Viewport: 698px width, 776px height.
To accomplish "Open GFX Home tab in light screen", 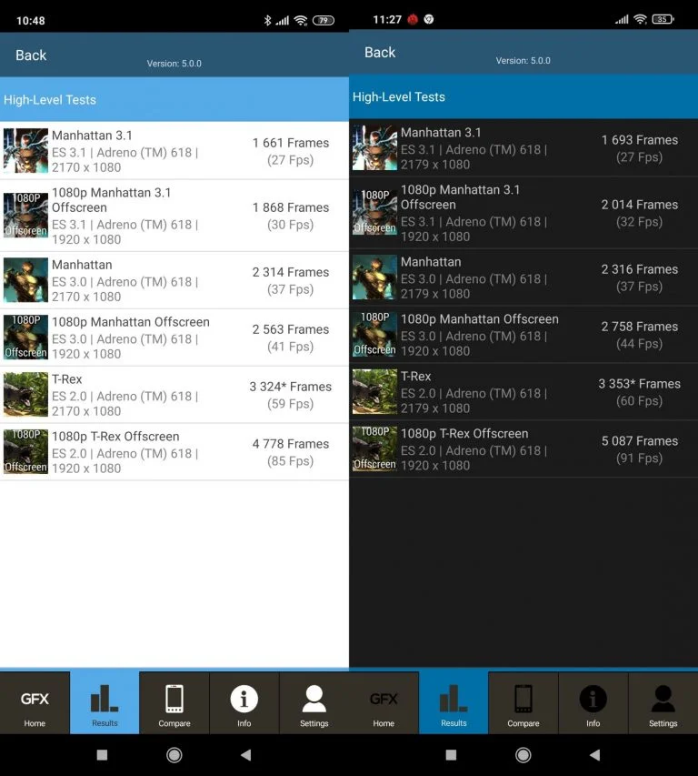I will pos(35,702).
